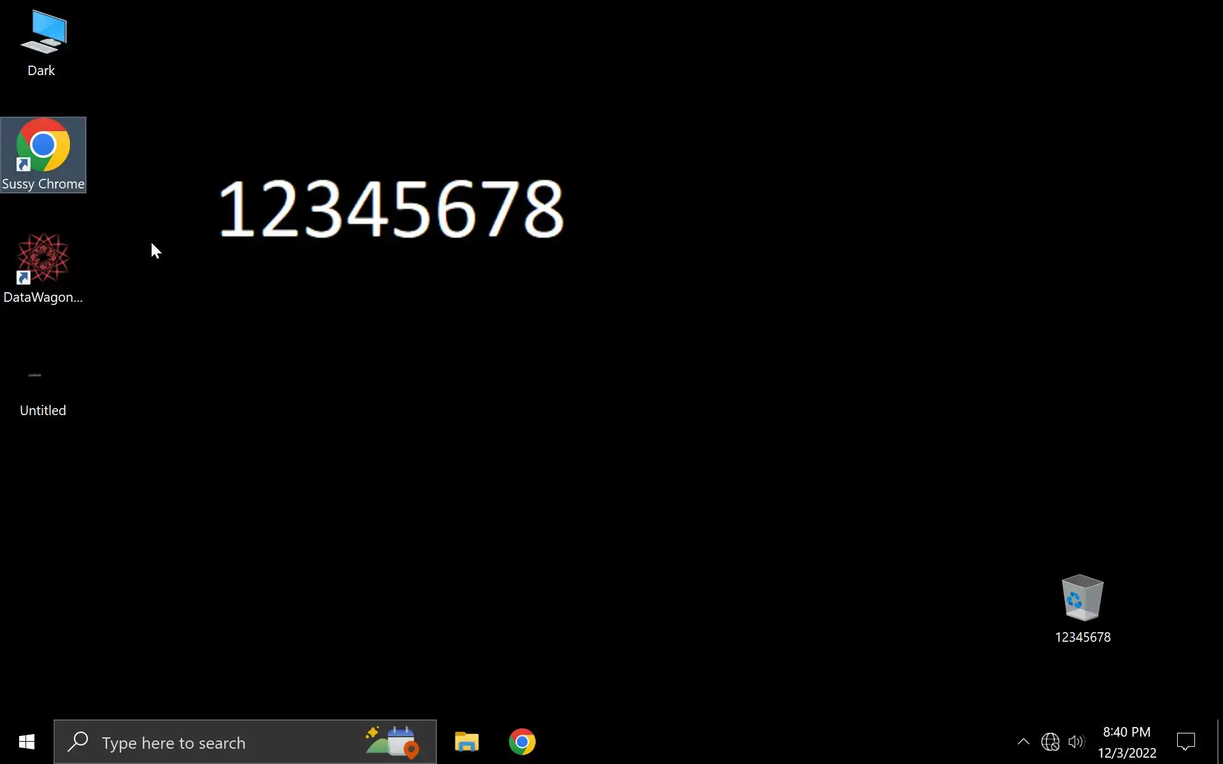Select the recycle bin named 12345678
This screenshot has height=764, width=1223.
point(1082,598)
